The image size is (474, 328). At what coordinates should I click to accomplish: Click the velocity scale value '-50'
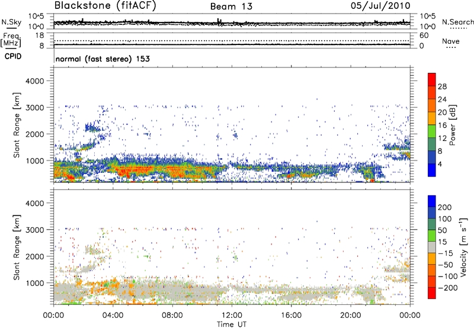[446, 265]
